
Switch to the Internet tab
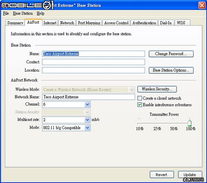[50, 23]
